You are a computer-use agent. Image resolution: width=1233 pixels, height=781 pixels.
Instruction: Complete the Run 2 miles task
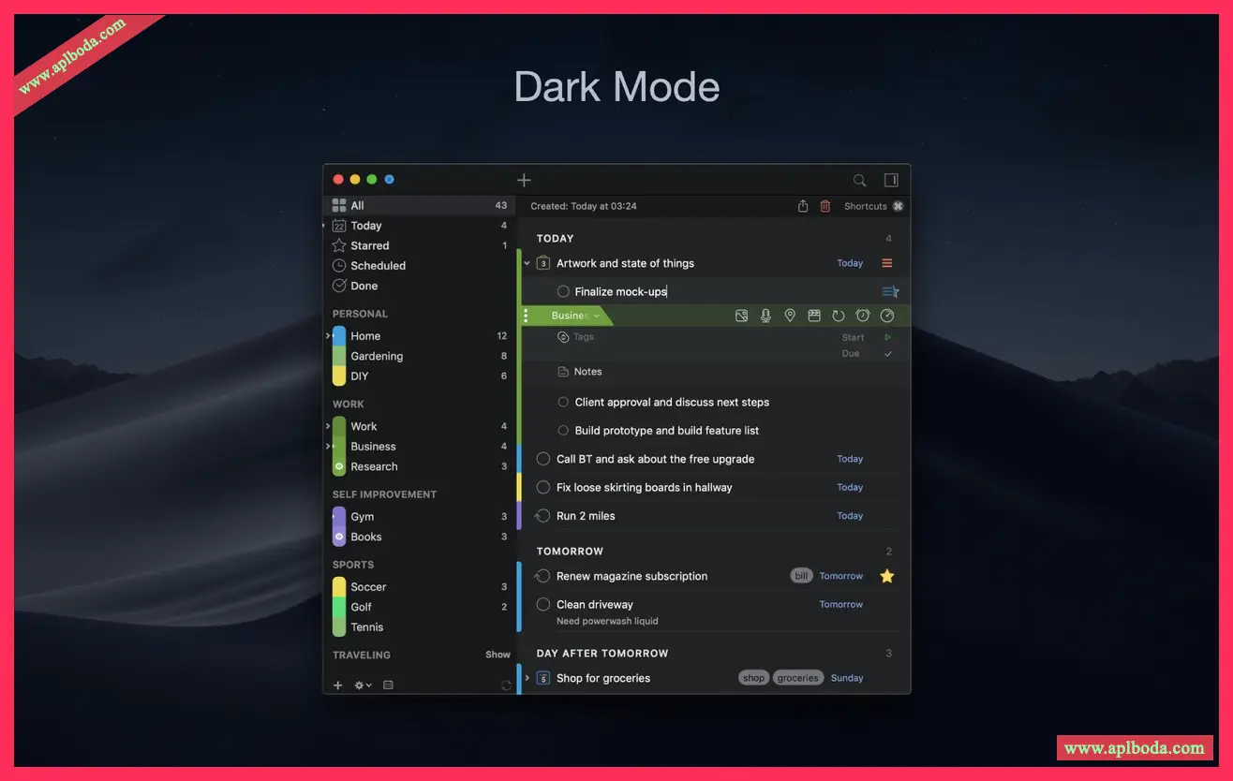tap(543, 516)
